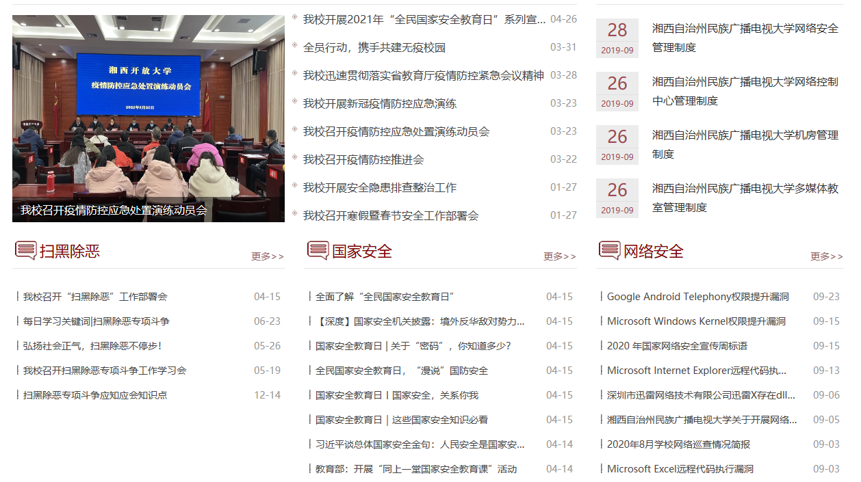This screenshot has width=861, height=482.
Task: Open news 我校开展新冠疫情防控应急演练
Action: [380, 103]
